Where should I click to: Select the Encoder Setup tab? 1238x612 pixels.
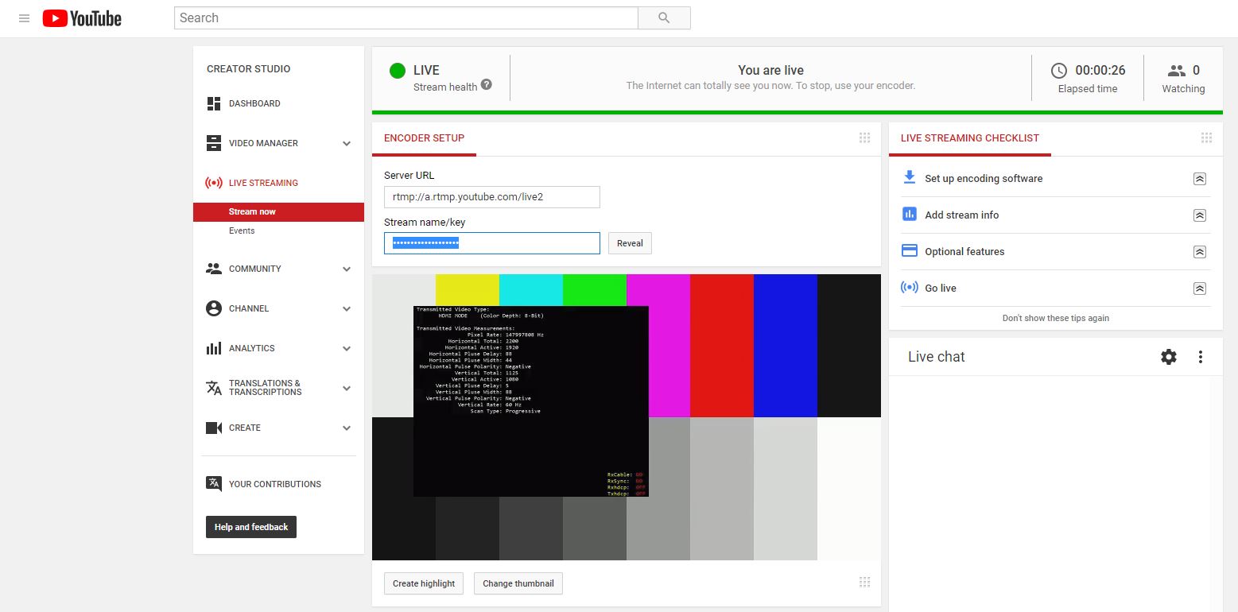pos(424,138)
